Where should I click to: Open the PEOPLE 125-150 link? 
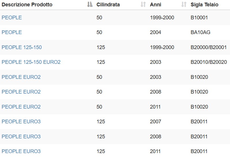coord(22,47)
